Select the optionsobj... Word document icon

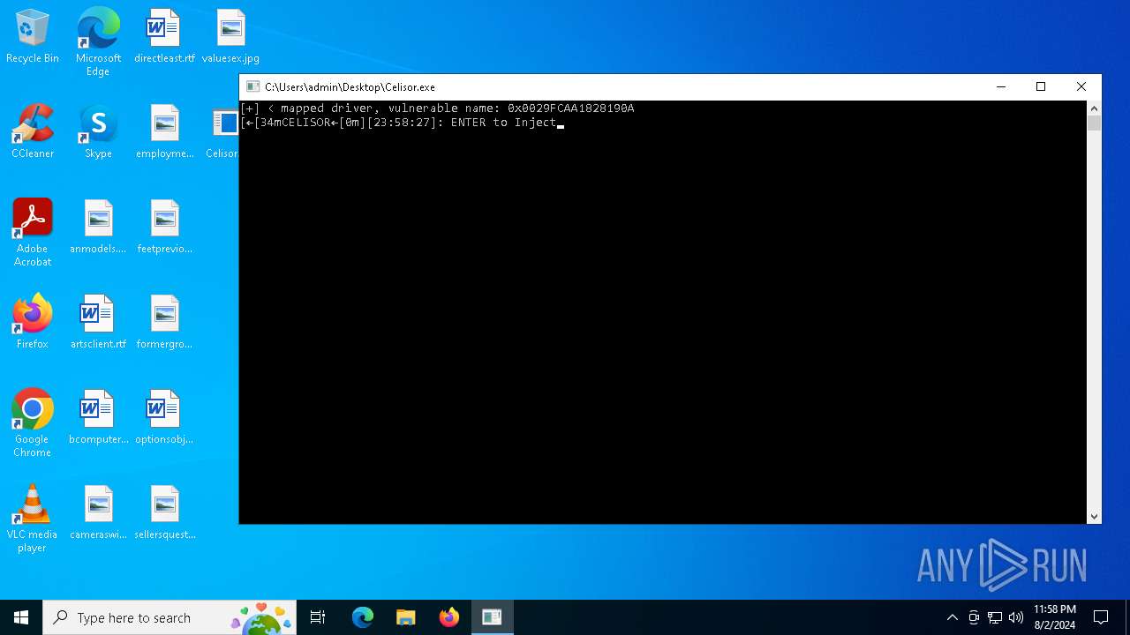pyautogui.click(x=164, y=418)
